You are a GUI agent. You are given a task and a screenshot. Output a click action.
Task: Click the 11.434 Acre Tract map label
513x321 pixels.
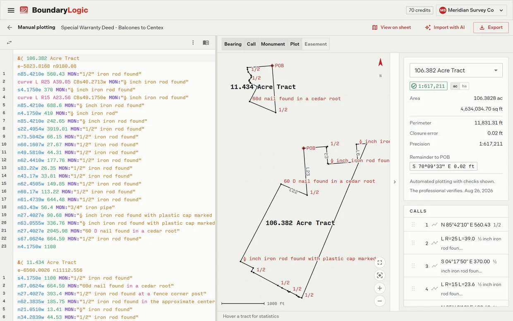[x=263, y=87]
